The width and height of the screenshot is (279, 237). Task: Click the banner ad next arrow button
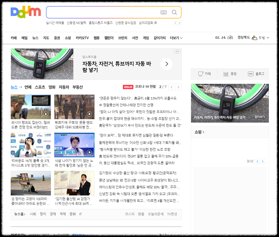(x=167, y=64)
